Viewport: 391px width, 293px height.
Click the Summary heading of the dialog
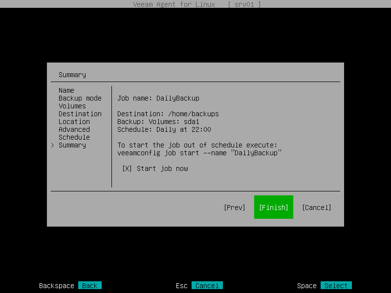pos(72,75)
